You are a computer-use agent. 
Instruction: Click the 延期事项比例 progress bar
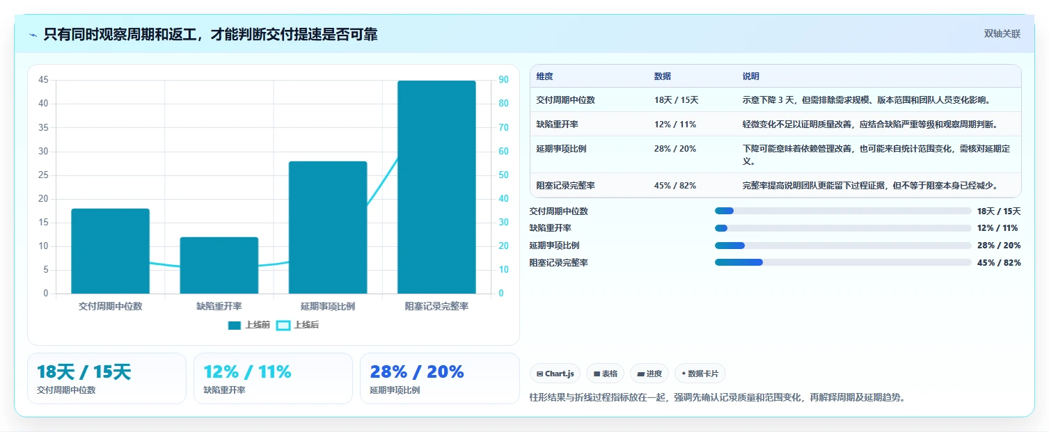click(843, 246)
